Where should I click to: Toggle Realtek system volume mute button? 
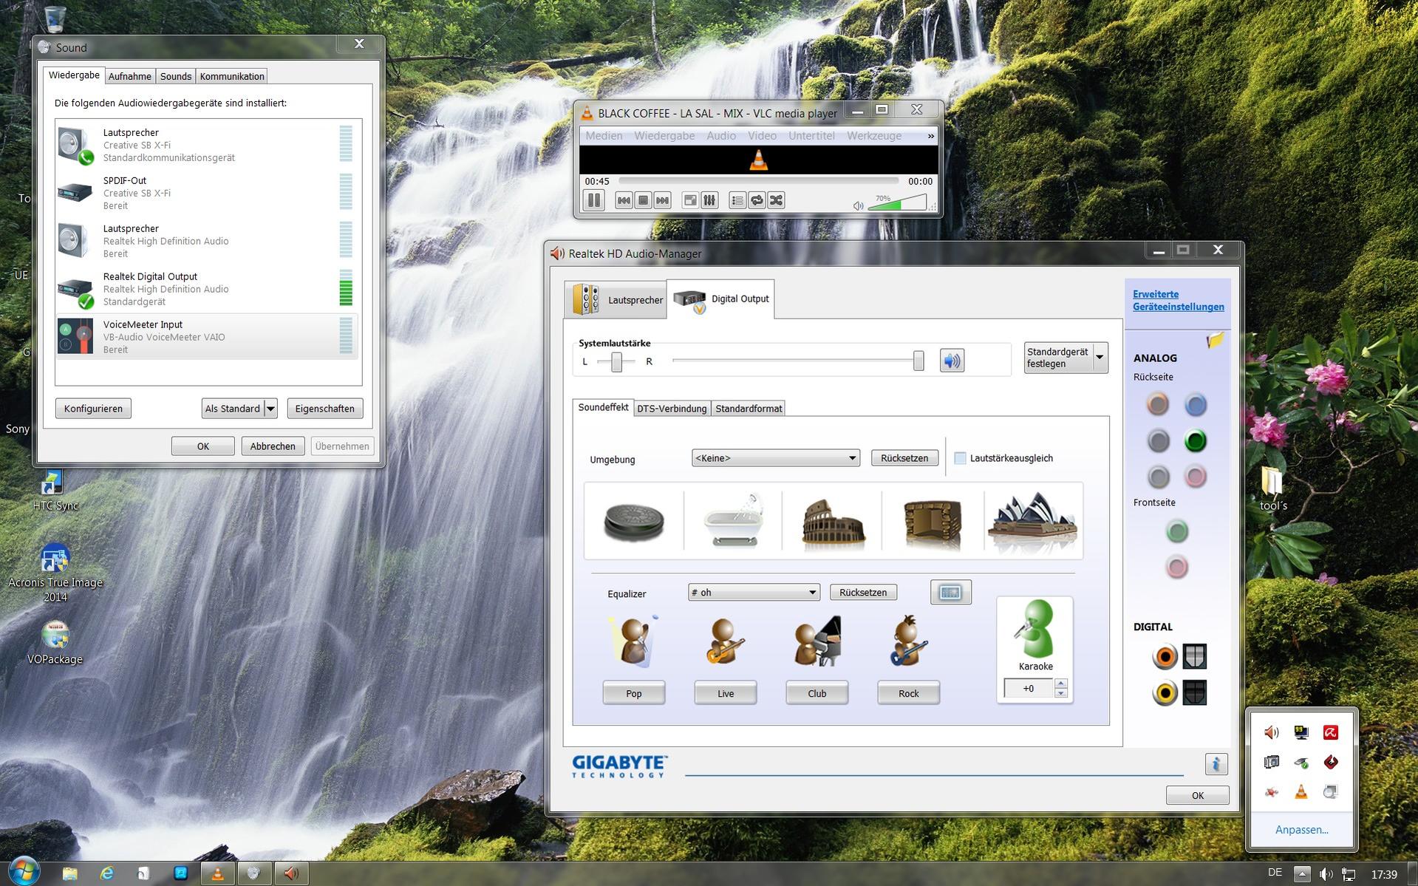952,361
